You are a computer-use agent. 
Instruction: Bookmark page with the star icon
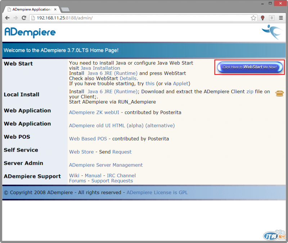[x=253, y=18]
